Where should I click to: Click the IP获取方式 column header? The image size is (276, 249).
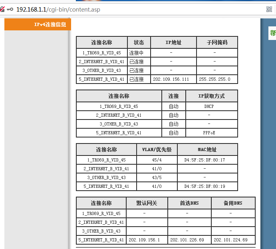pyautogui.click(x=211, y=96)
